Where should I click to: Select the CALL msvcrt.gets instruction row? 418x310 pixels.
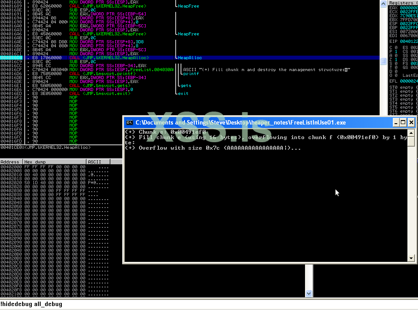click(x=190, y=86)
